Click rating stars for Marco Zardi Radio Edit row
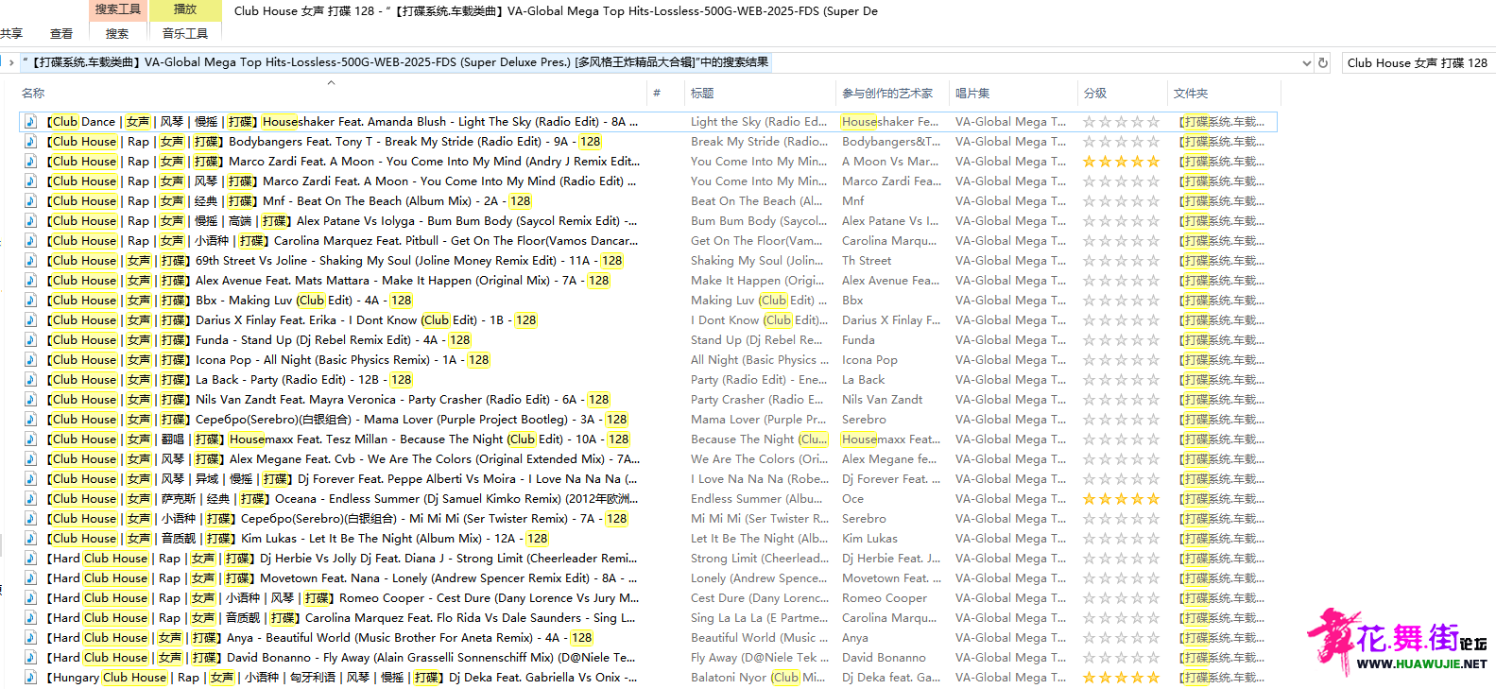 1121,181
